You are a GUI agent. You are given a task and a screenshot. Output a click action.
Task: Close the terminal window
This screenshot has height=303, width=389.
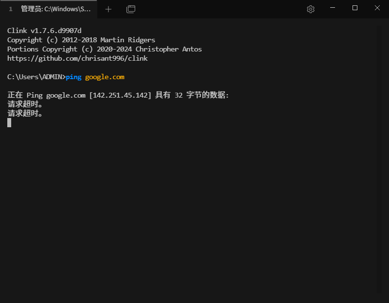[377, 8]
